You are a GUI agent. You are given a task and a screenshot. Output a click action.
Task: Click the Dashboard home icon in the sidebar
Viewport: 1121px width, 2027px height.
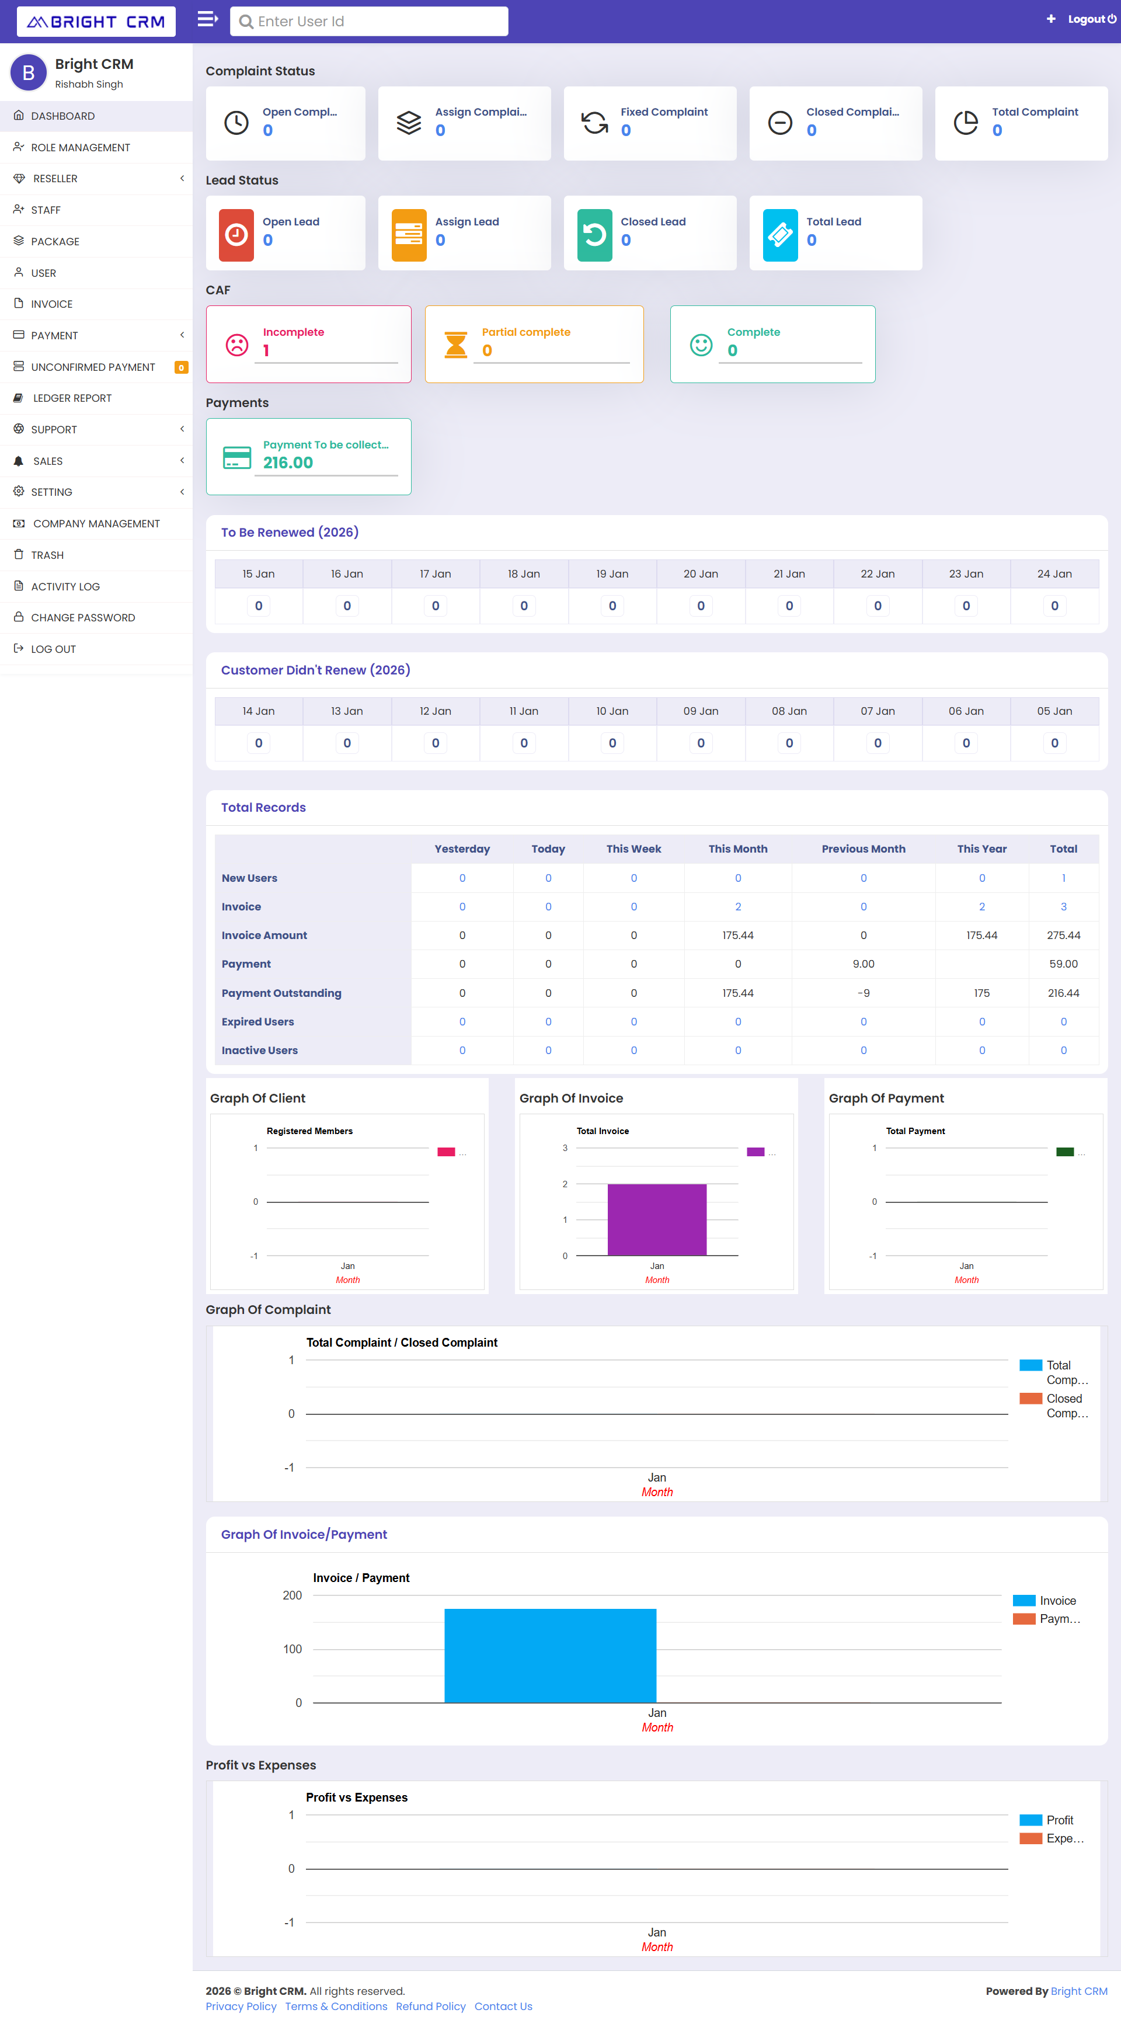pyautogui.click(x=18, y=115)
